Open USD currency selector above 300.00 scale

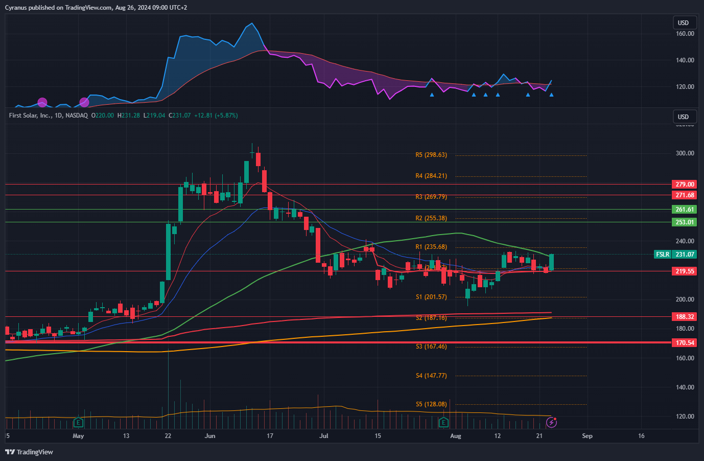tap(684, 117)
